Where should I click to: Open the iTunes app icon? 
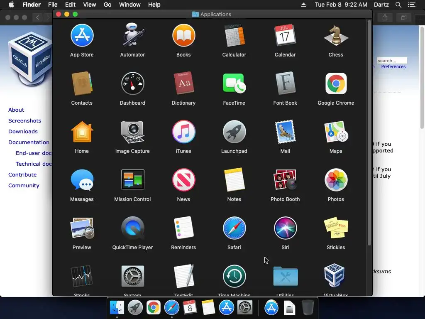pyautogui.click(x=183, y=132)
